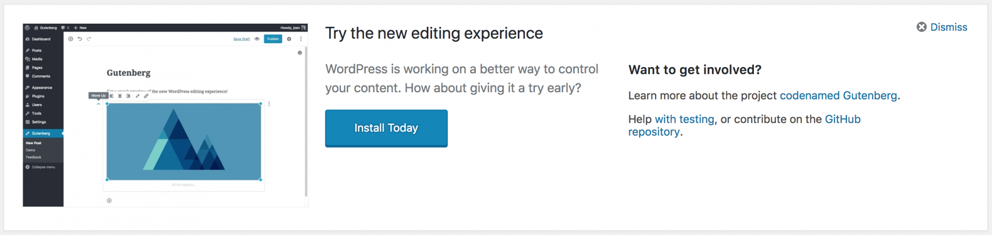Click the mountain image in the editor preview
Image resolution: width=992 pixels, height=235 pixels.
(x=183, y=142)
